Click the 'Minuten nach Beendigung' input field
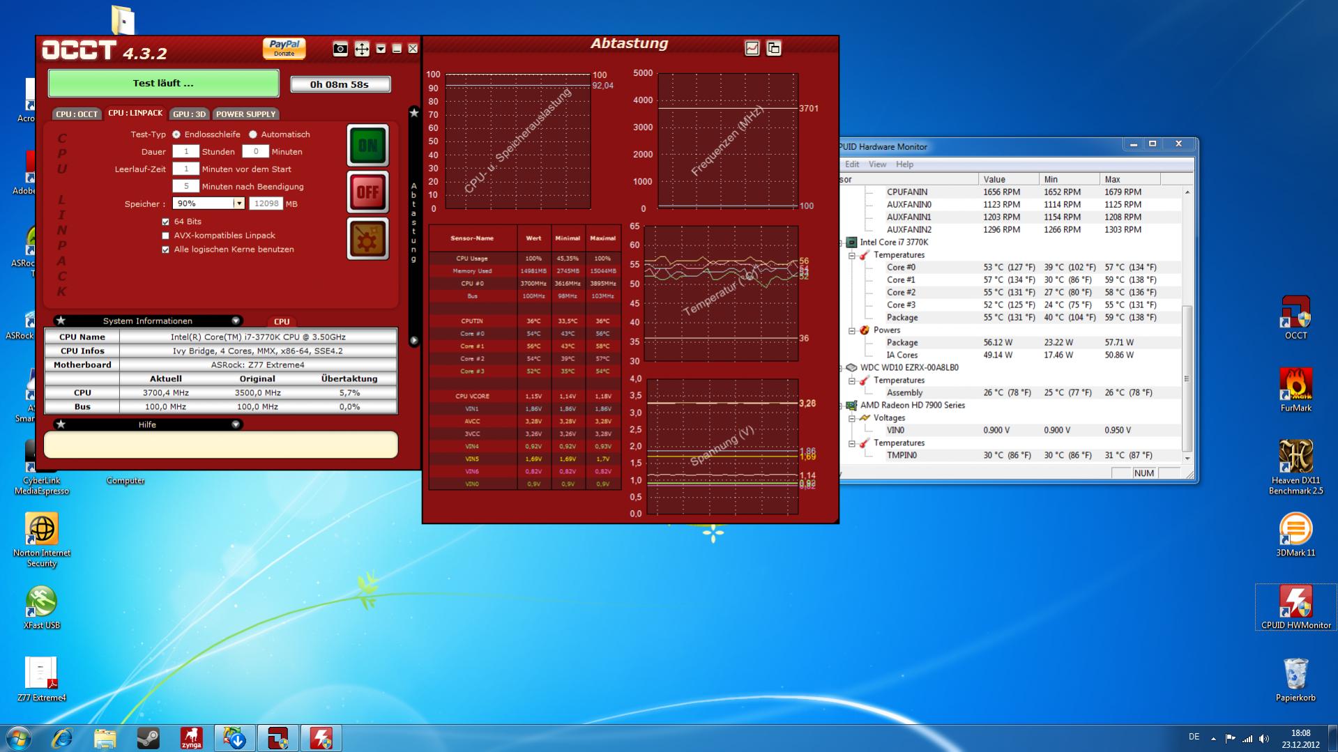The image size is (1338, 752). coord(185,186)
